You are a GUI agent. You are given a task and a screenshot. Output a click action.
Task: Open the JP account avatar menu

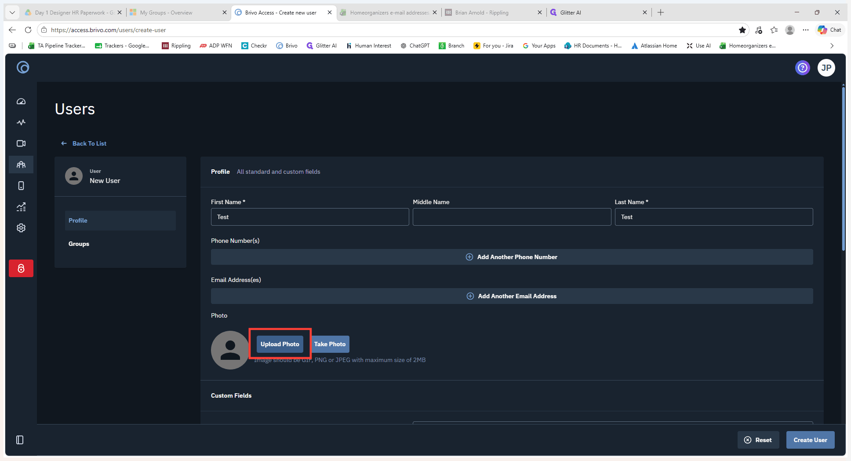coord(826,68)
